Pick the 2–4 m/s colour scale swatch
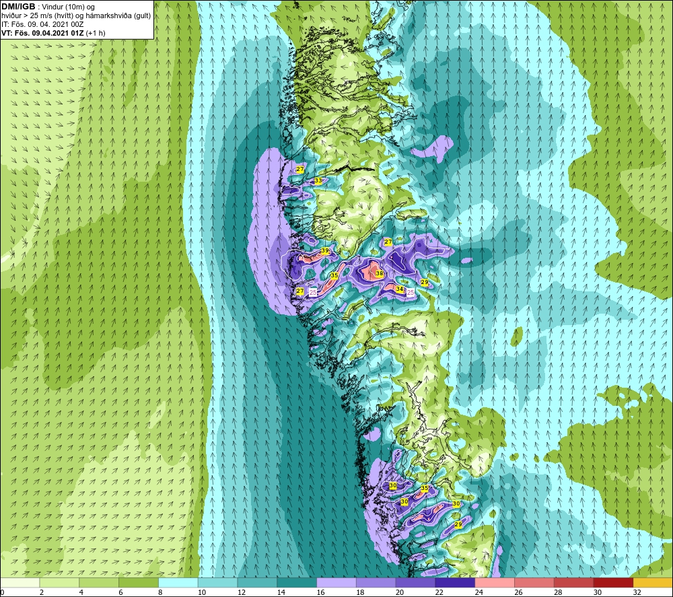 pyautogui.click(x=59, y=582)
